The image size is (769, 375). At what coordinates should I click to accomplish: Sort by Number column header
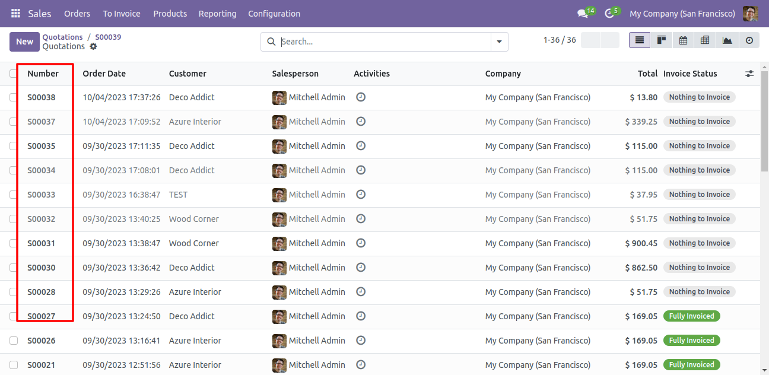[x=43, y=74]
